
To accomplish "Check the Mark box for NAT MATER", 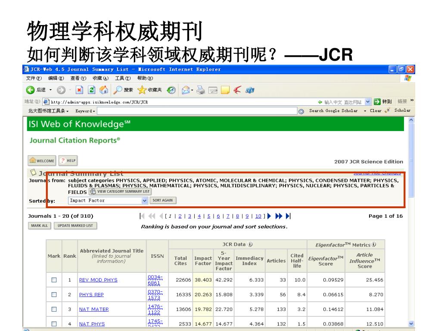I will click(54, 309).
